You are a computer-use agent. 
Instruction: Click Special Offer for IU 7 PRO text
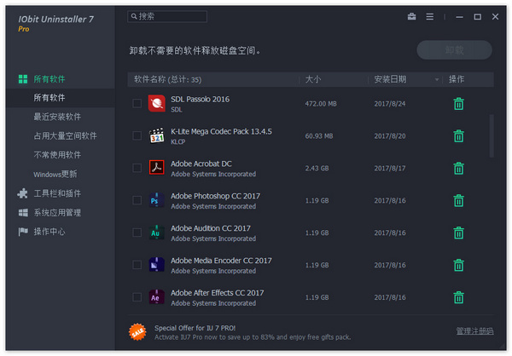click(x=195, y=328)
